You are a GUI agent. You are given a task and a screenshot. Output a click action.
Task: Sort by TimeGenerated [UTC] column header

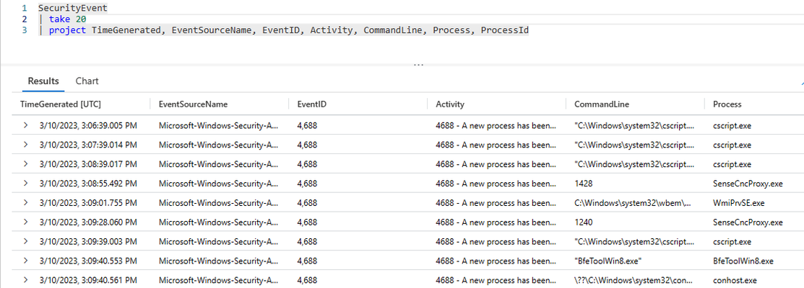(61, 104)
